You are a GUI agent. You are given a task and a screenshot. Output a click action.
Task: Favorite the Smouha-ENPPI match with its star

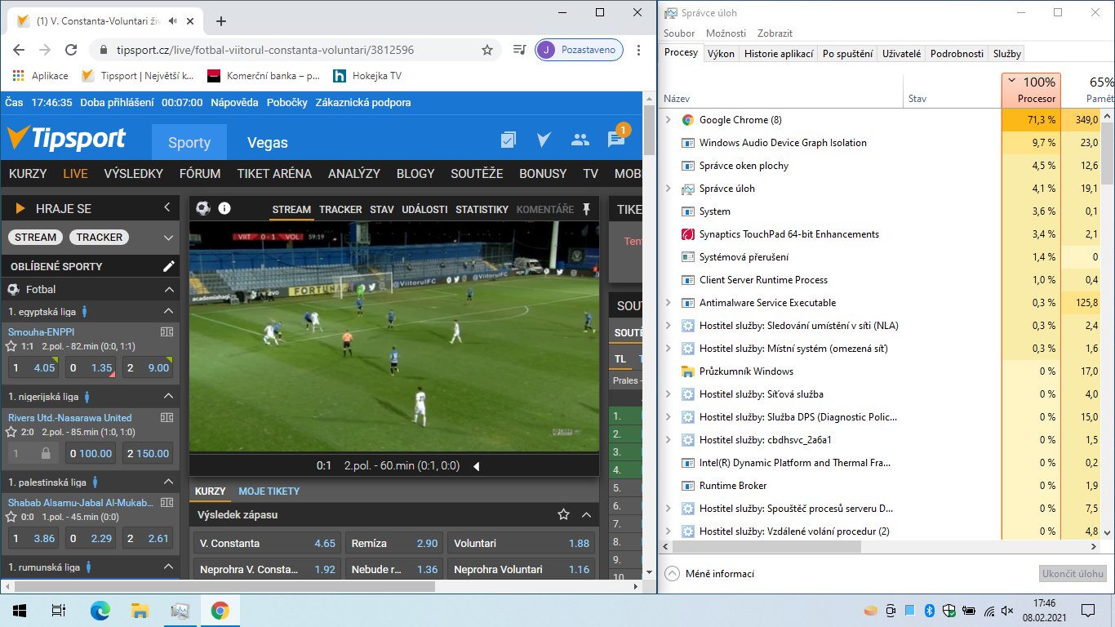click(11, 346)
